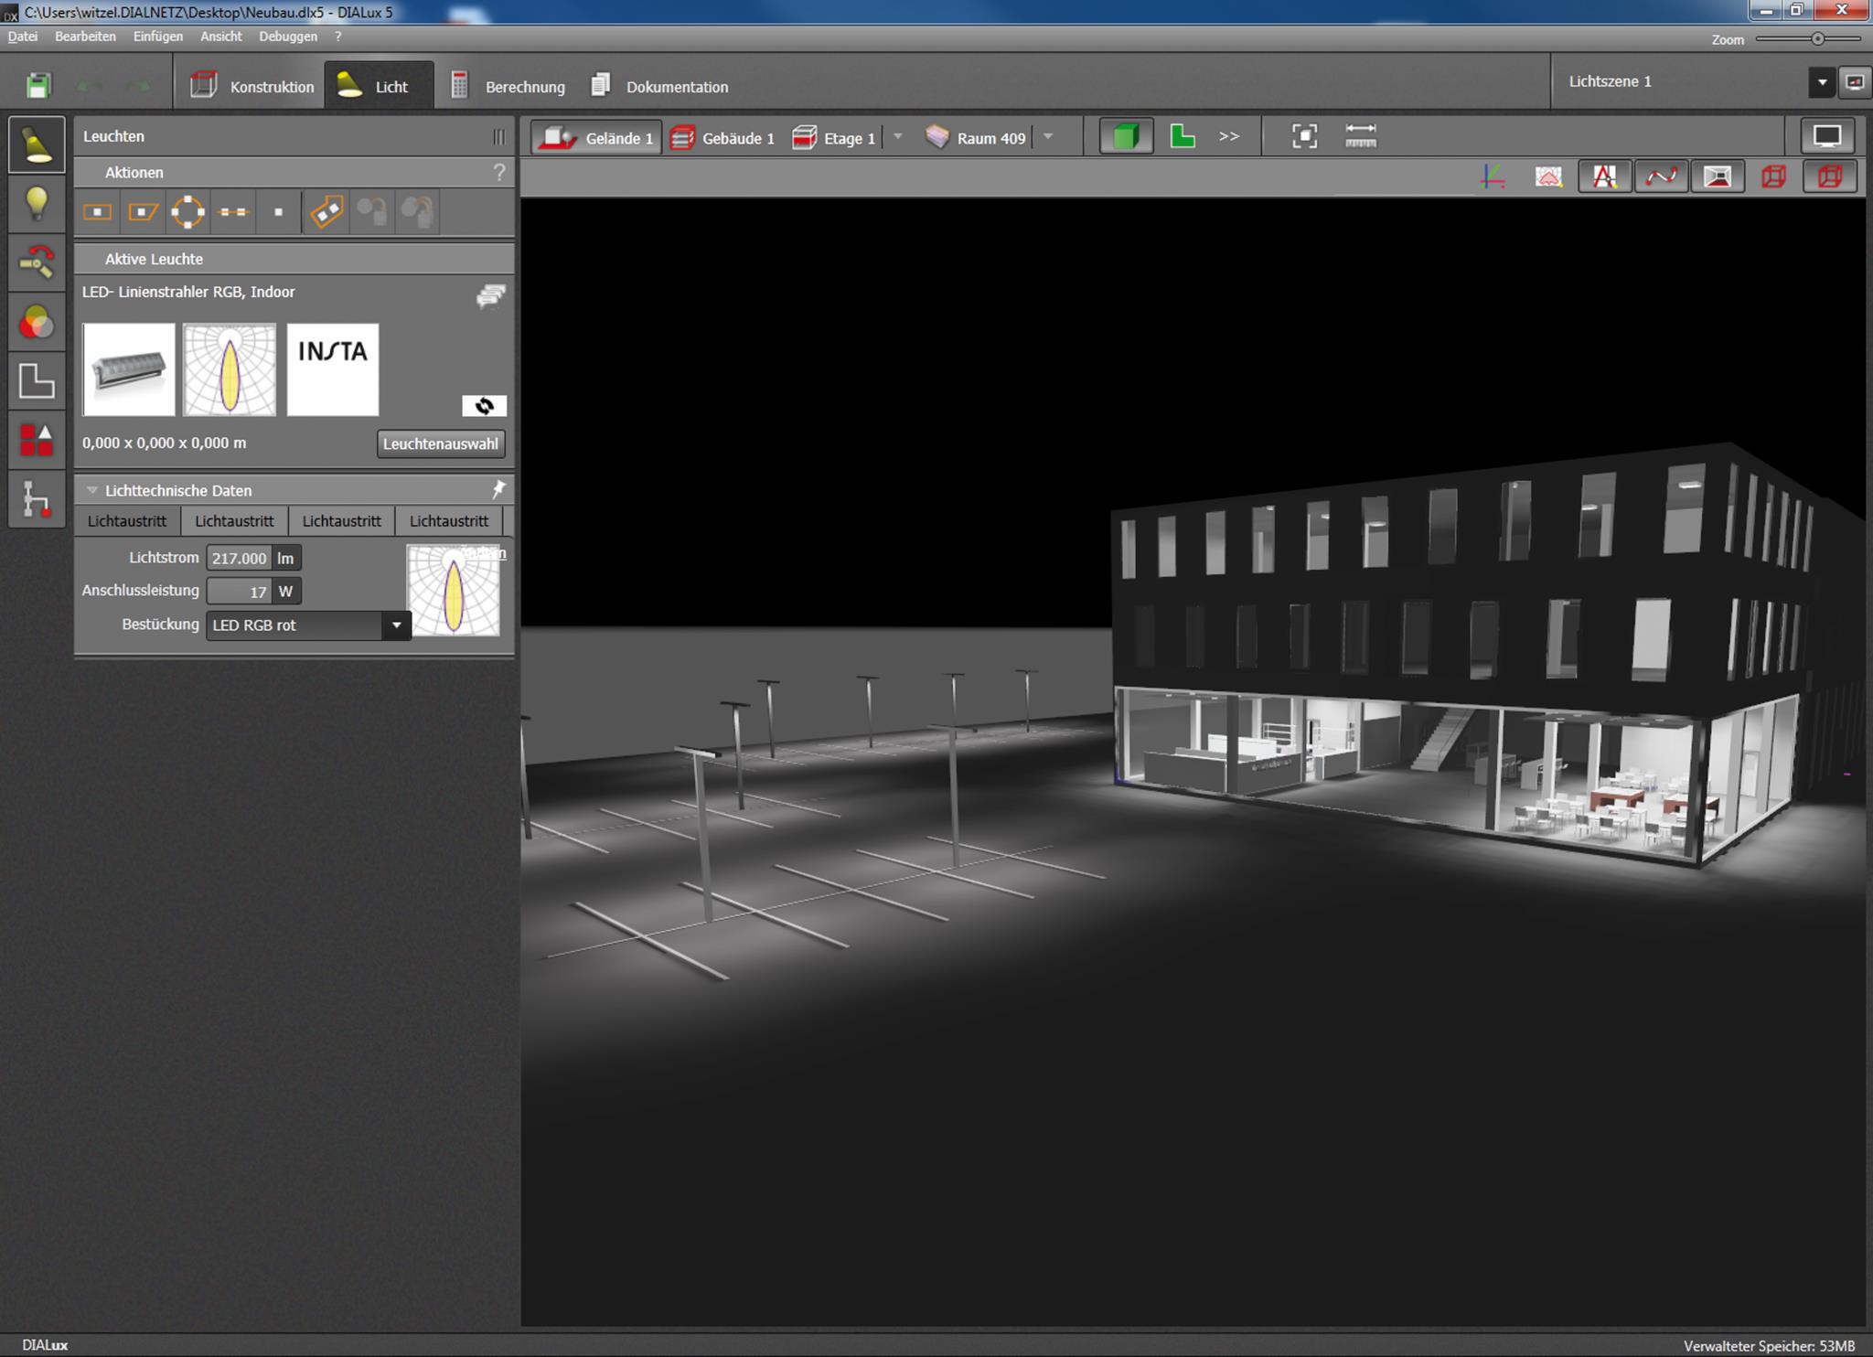Toggle isolines curve display button
The height and width of the screenshot is (1357, 1873).
point(1661,176)
